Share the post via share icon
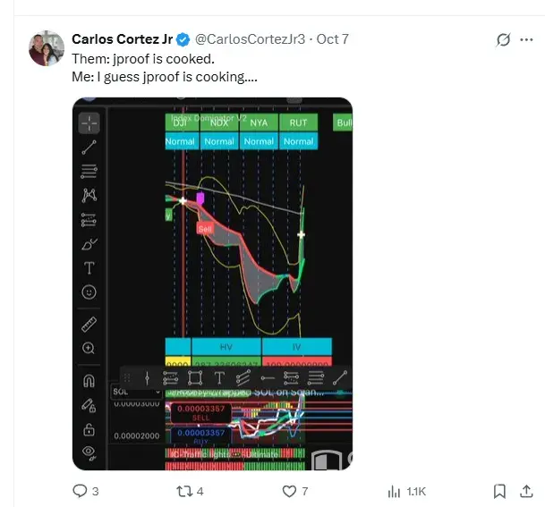Viewport: 545px width, 507px height. pos(525,491)
